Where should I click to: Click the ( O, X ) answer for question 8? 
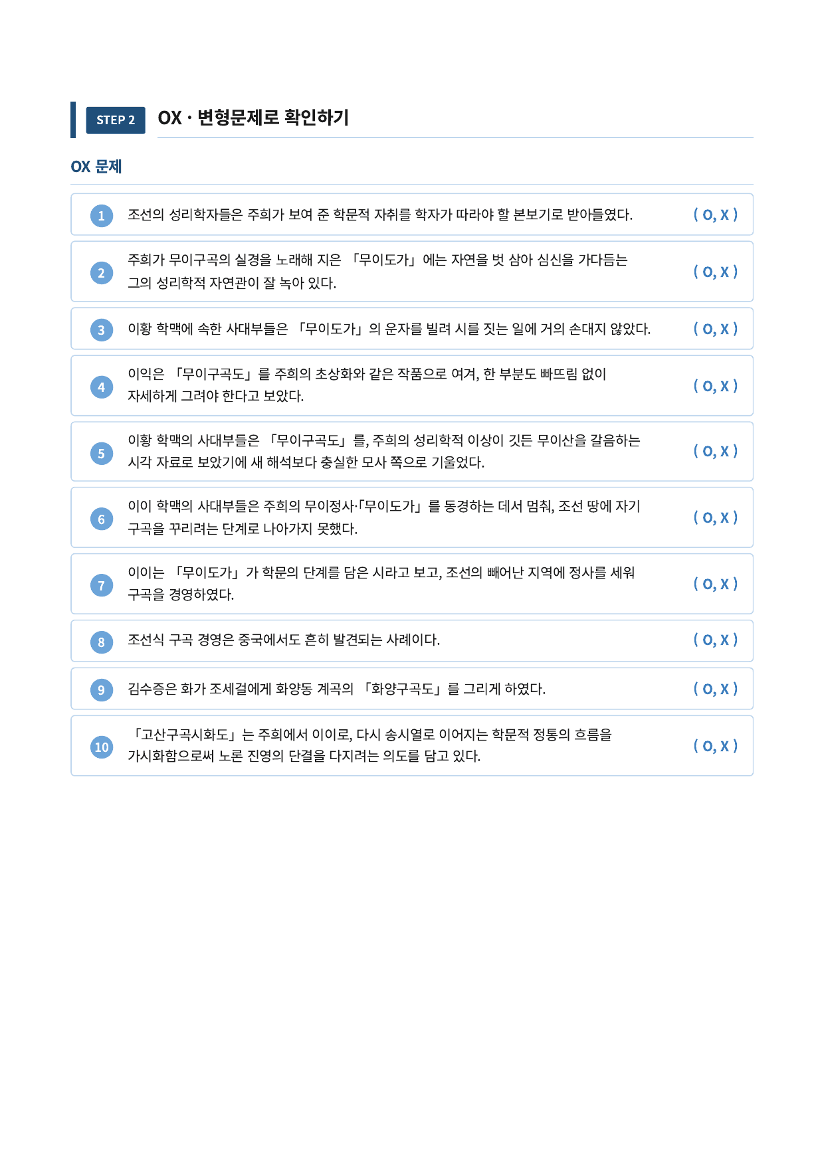coord(716,640)
